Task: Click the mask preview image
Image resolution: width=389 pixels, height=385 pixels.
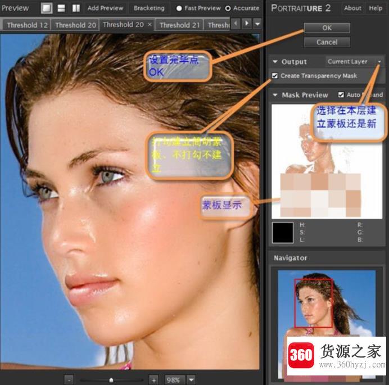Action: click(327, 161)
